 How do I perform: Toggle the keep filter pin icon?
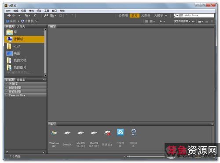(x=7, y=152)
